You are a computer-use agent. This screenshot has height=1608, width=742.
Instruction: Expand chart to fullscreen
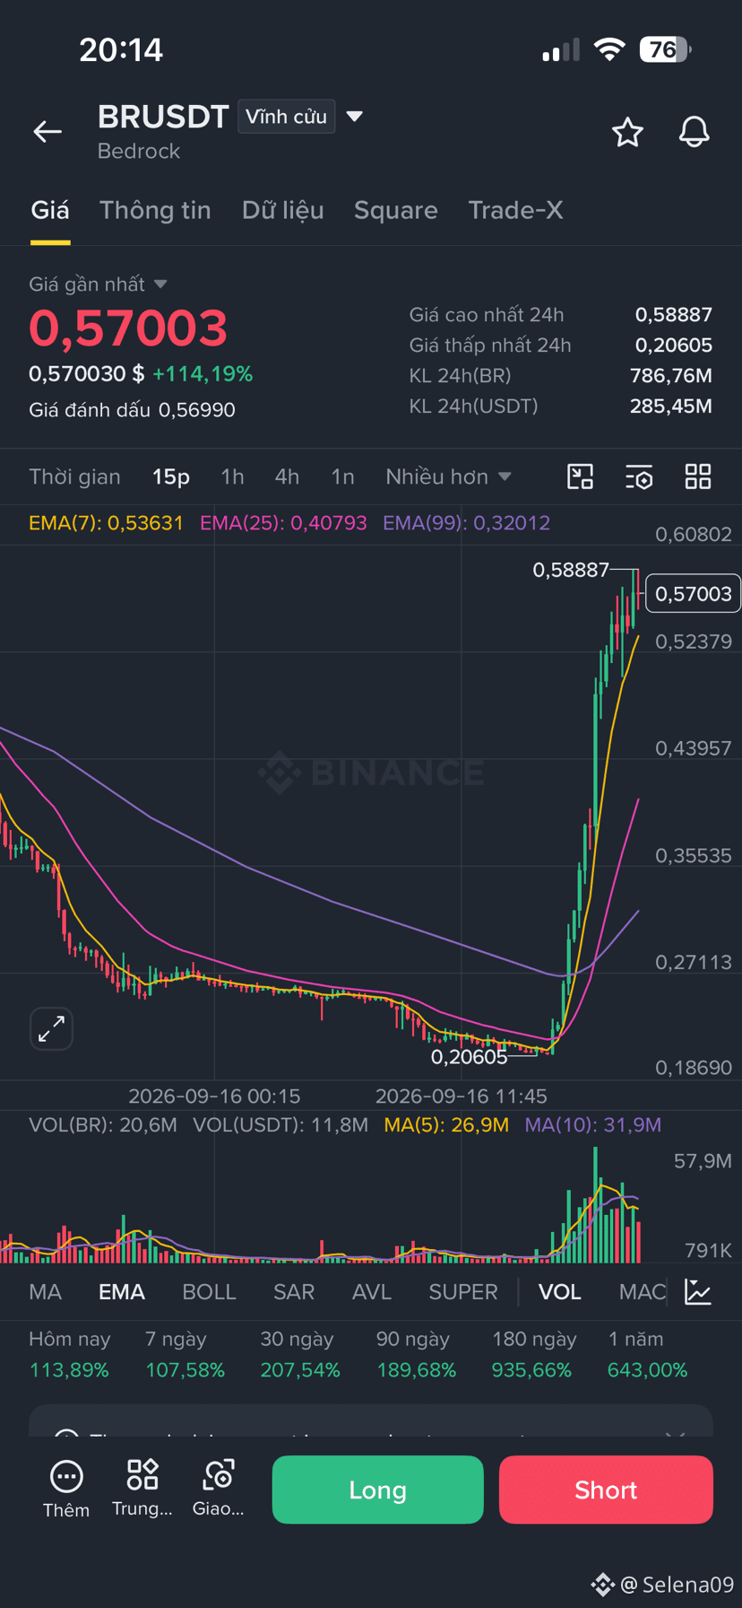point(51,1028)
